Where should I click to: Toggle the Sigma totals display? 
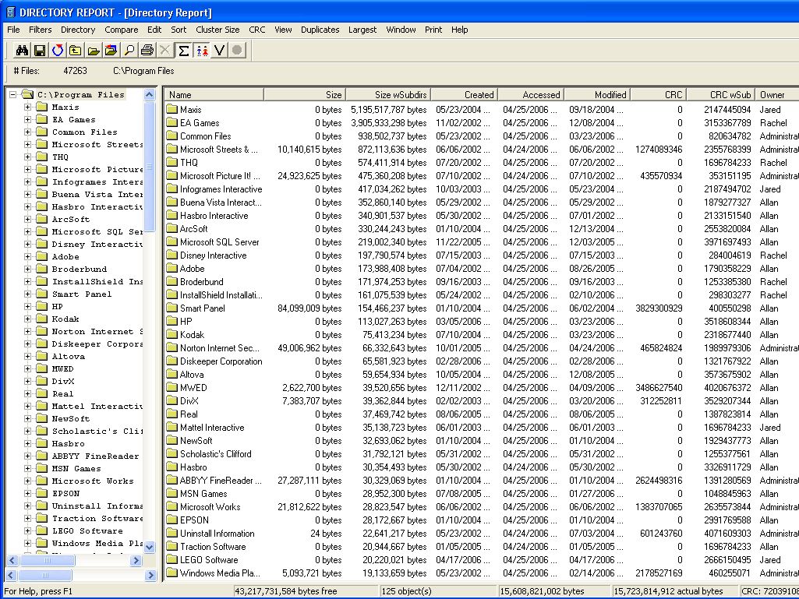(x=182, y=51)
